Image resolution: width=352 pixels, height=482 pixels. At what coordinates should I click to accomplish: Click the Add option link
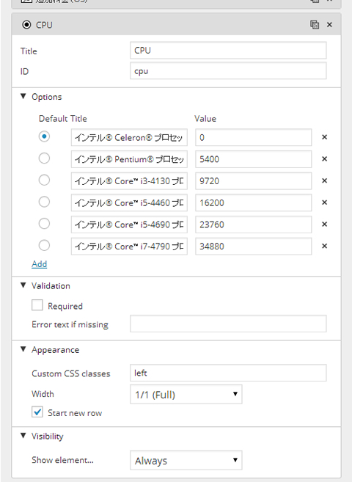(x=40, y=264)
